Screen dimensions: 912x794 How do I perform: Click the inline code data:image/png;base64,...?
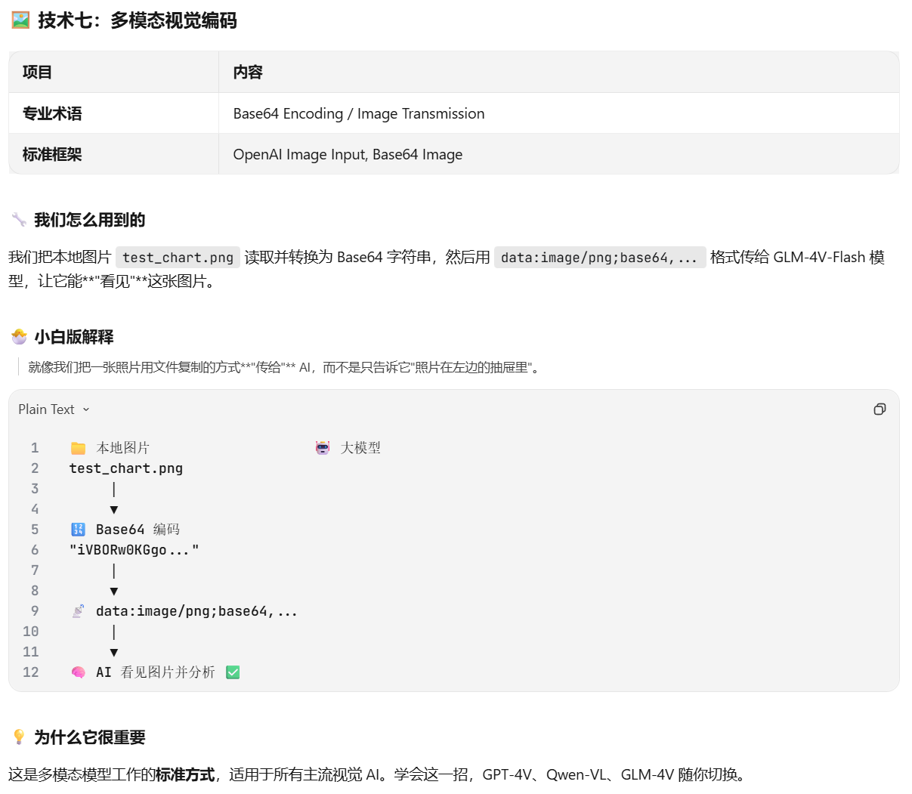tap(600, 258)
